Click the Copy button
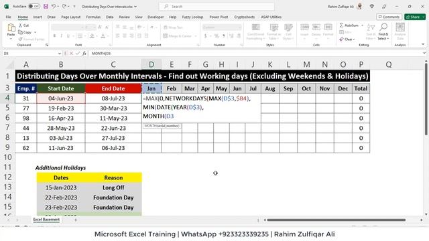 [25, 32]
